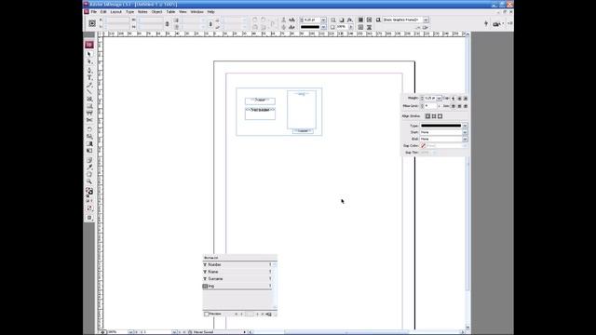Select the Surname field in Data Merge panel
This screenshot has height=335, width=596.
point(237,279)
